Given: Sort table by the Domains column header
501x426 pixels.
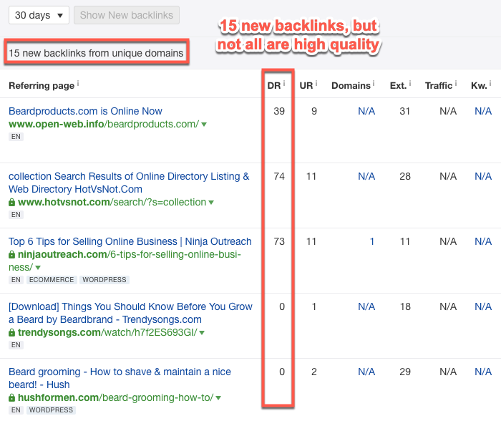Looking at the screenshot, I should tap(350, 85).
